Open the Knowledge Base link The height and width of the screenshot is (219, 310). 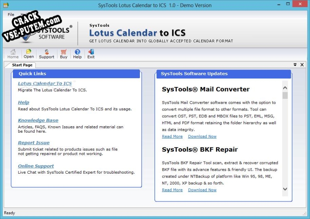click(38, 120)
